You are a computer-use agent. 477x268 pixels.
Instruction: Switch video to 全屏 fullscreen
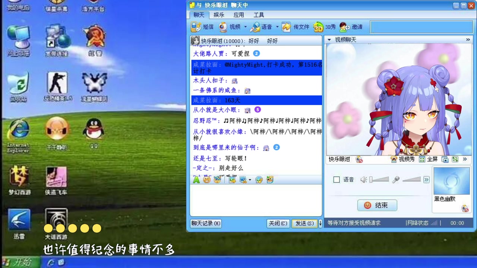click(429, 159)
